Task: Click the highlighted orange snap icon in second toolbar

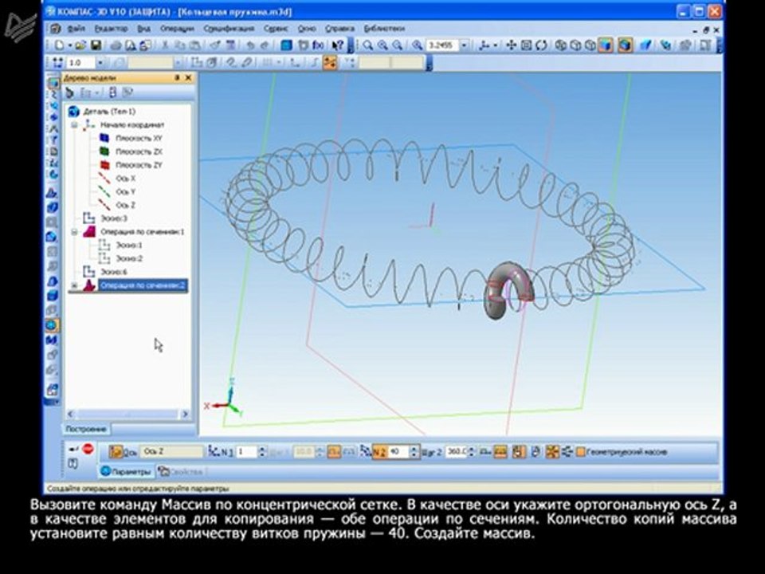Action: pyautogui.click(x=330, y=62)
